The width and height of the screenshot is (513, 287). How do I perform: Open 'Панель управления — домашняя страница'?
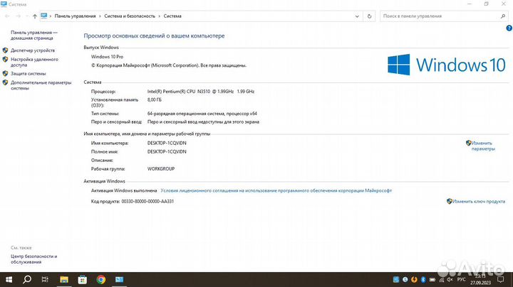(34, 36)
